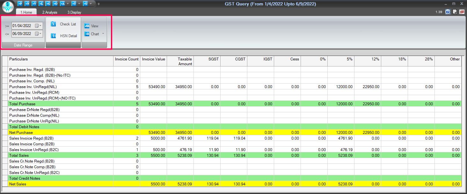Select the Net Sales row label
This screenshot has height=194, width=467.
pos(18,184)
